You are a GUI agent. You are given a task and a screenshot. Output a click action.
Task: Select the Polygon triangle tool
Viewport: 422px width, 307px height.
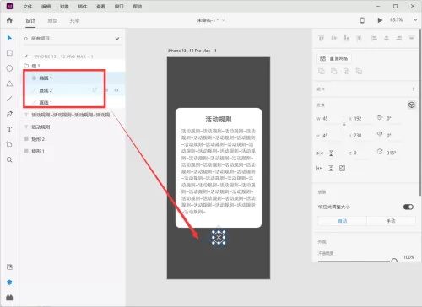(9, 83)
